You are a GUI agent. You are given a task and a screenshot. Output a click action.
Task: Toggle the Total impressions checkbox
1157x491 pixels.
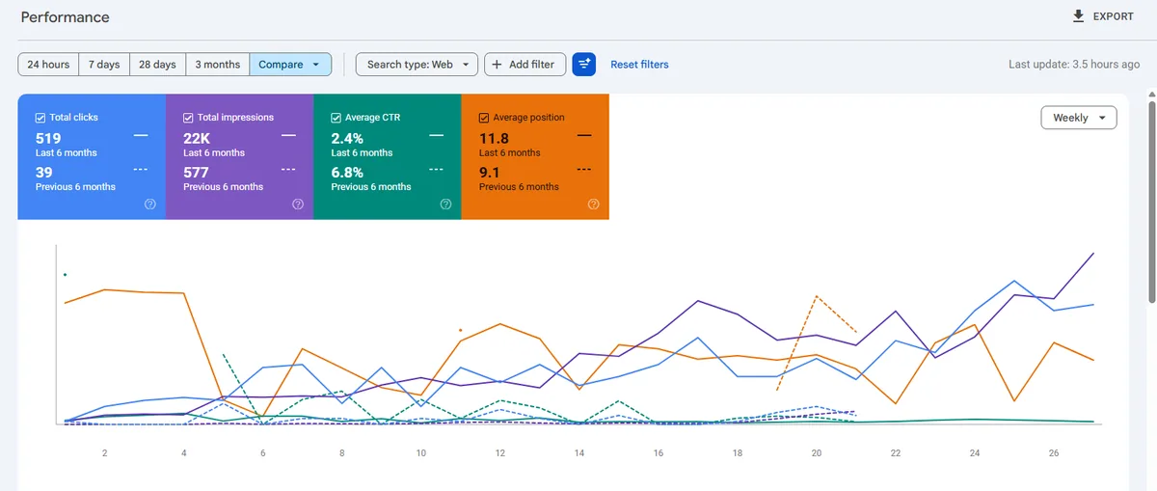coord(188,118)
